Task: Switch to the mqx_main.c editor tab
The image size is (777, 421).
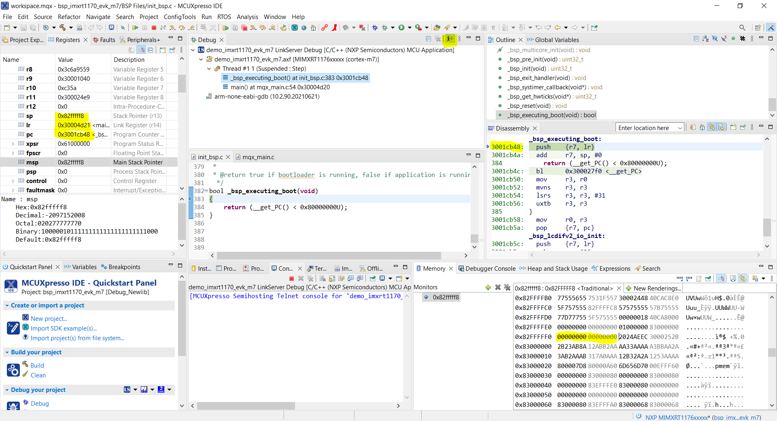Action: [258, 157]
